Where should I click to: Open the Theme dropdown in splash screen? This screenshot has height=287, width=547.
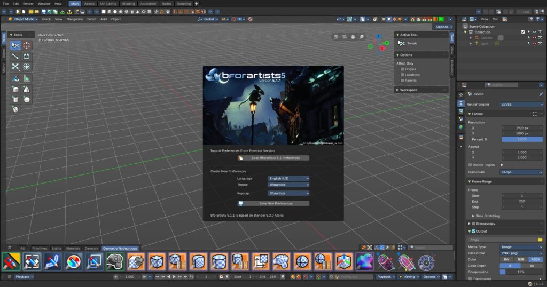point(288,185)
